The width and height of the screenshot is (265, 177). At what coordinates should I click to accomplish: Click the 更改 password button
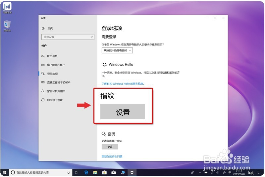(x=110, y=147)
